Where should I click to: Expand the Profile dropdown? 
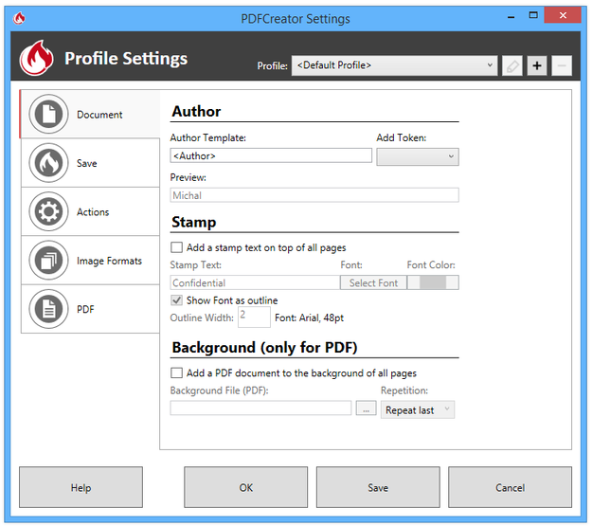[x=394, y=65]
